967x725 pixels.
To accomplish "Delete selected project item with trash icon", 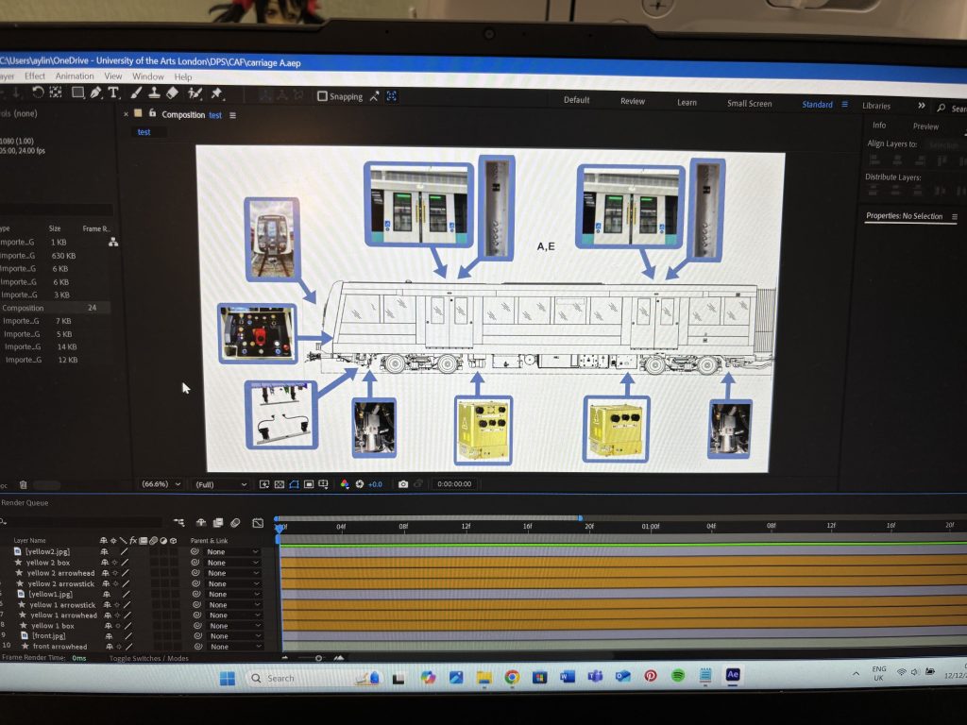I will coord(23,485).
